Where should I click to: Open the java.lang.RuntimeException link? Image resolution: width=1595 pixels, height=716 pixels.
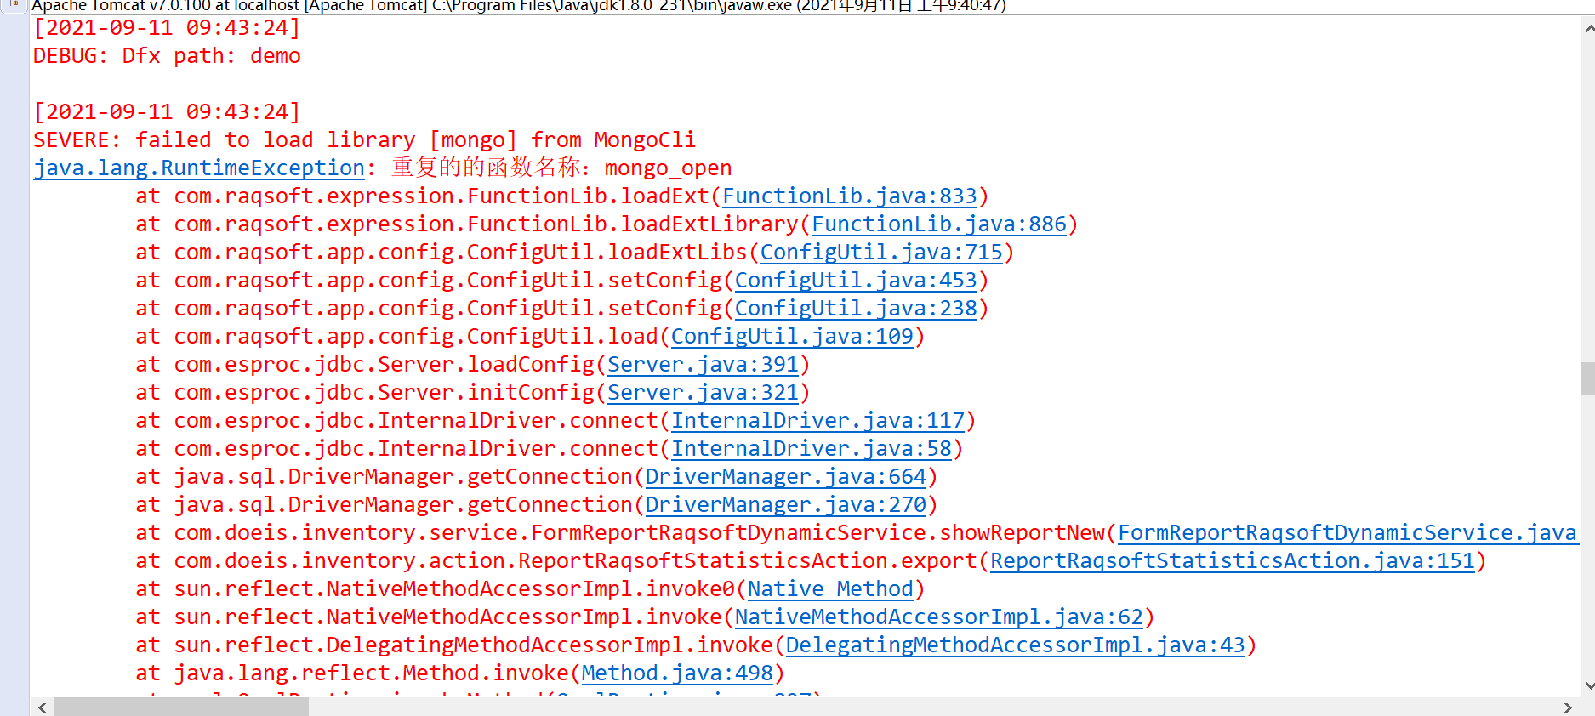pyautogui.click(x=199, y=168)
